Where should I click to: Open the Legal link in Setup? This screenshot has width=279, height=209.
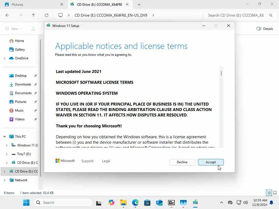pyautogui.click(x=106, y=161)
